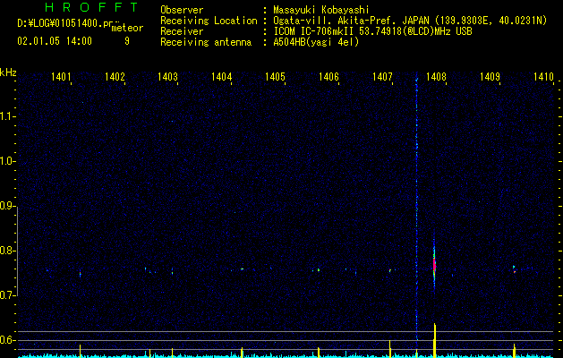Click time axis label 1401
This screenshot has height=358, width=563.
click(61, 76)
